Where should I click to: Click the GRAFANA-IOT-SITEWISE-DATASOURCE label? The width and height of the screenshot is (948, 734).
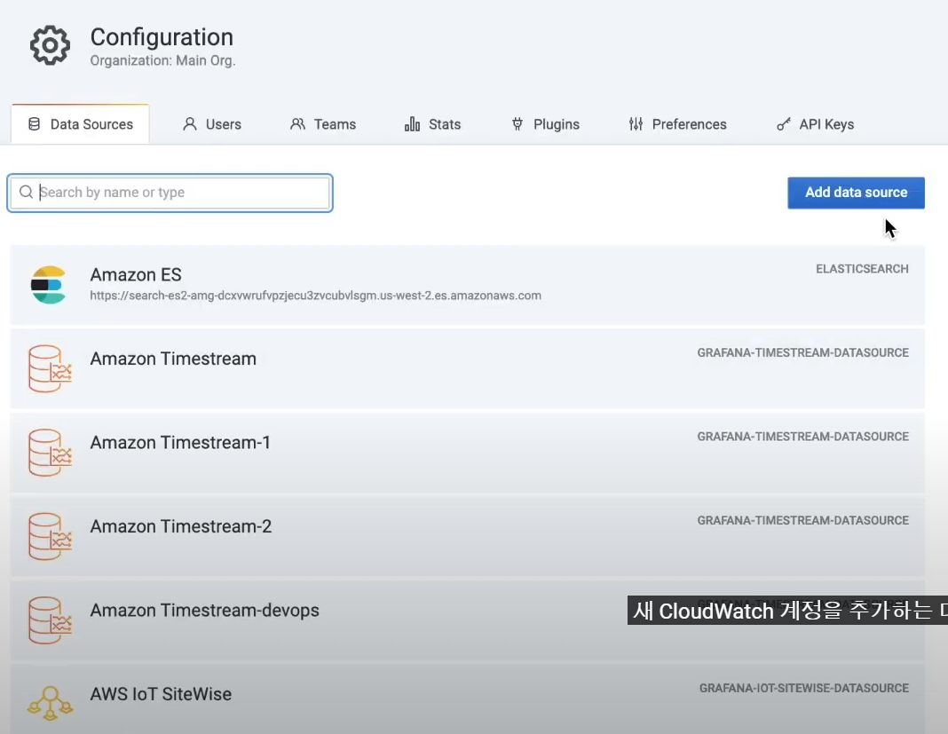(804, 689)
